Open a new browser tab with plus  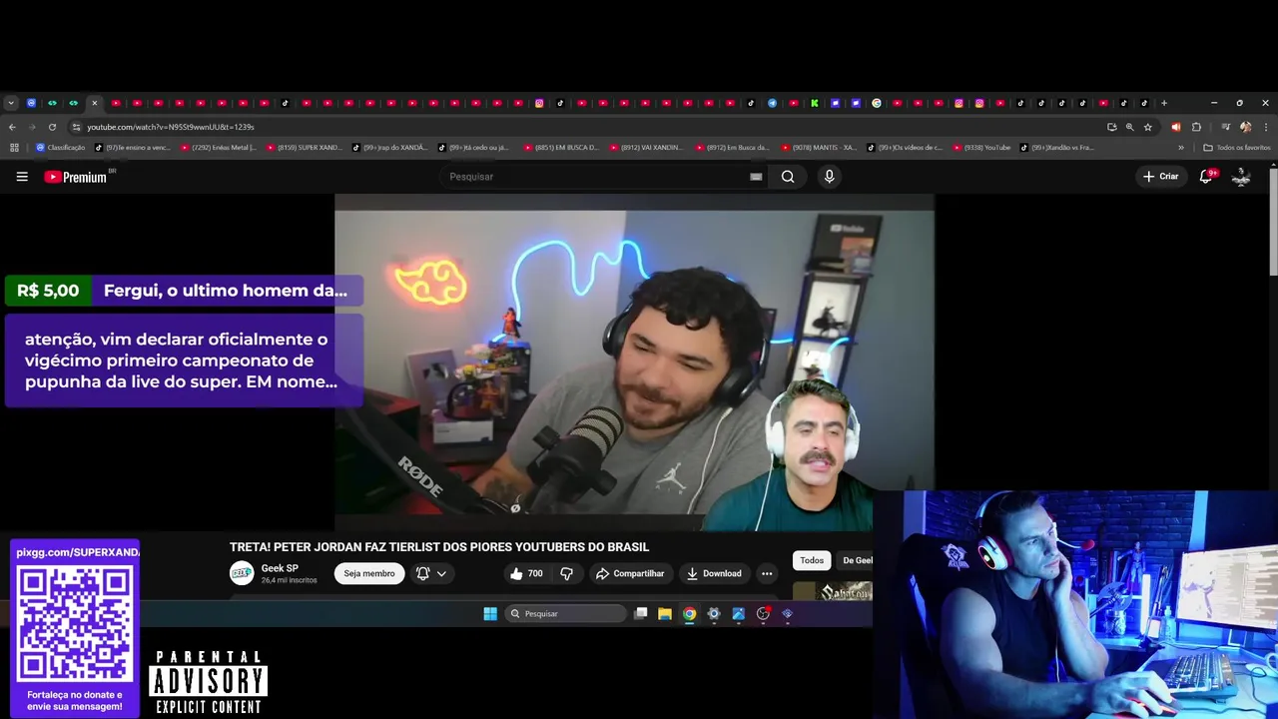click(x=1163, y=103)
